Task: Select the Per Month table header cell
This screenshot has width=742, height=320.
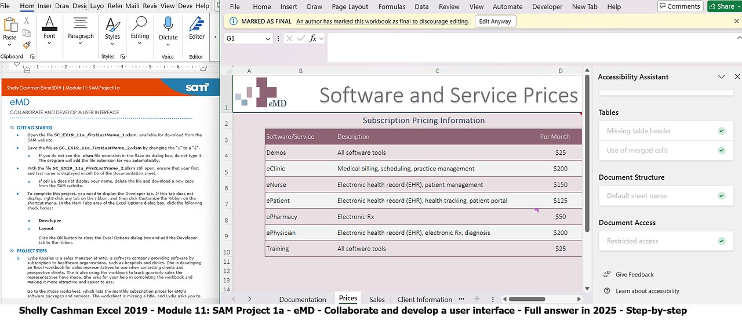Action: click(x=561, y=137)
